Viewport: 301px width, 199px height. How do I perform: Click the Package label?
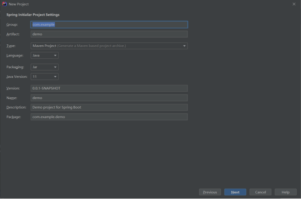coord(13,117)
